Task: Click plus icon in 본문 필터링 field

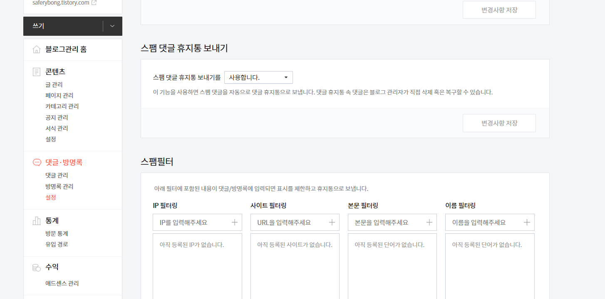Action: (x=429, y=222)
